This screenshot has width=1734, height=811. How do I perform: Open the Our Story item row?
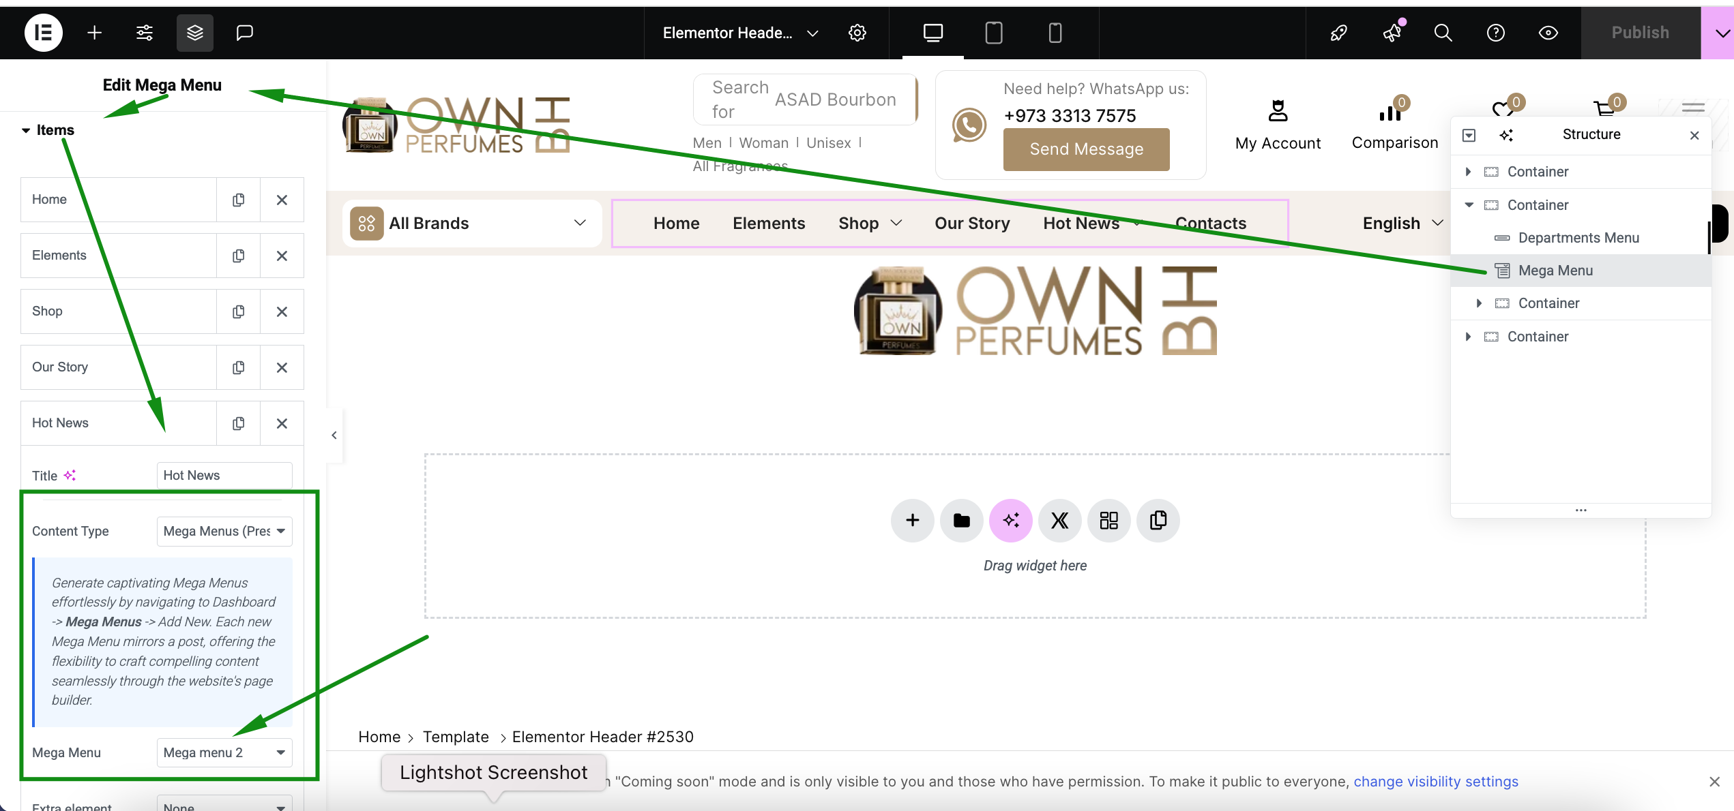(x=119, y=367)
